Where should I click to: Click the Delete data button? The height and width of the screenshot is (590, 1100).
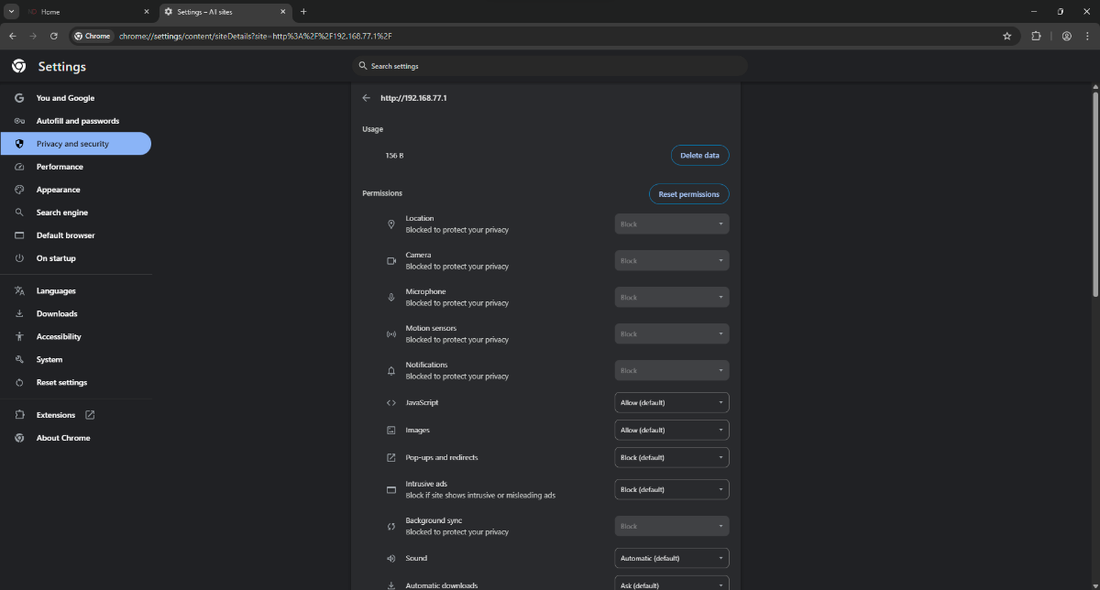pyautogui.click(x=700, y=156)
